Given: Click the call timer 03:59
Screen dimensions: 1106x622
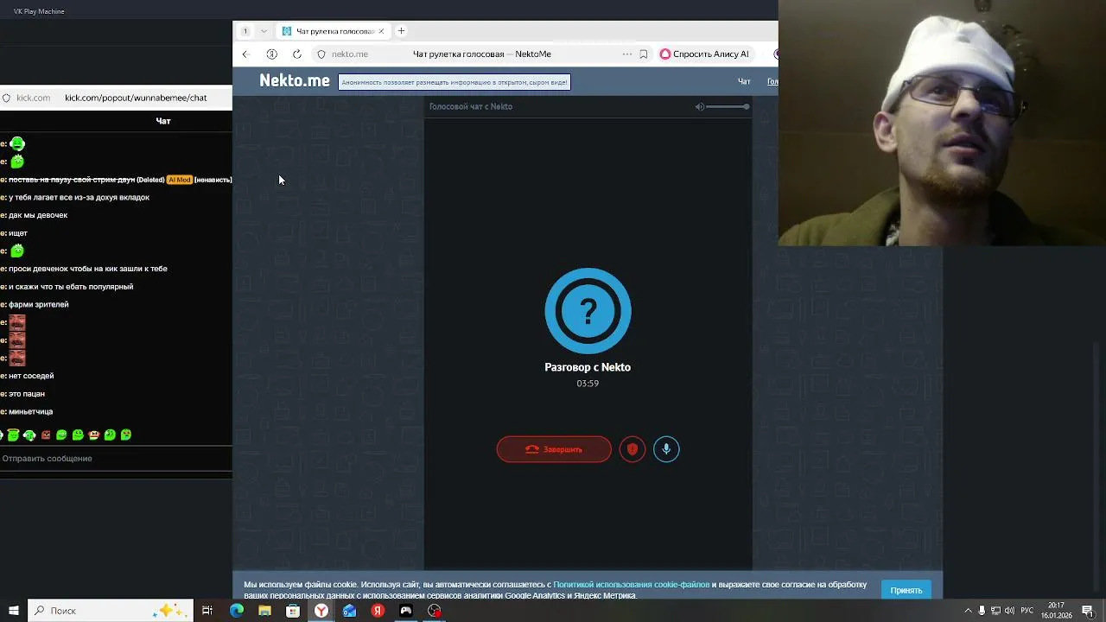Looking at the screenshot, I should click(x=588, y=384).
